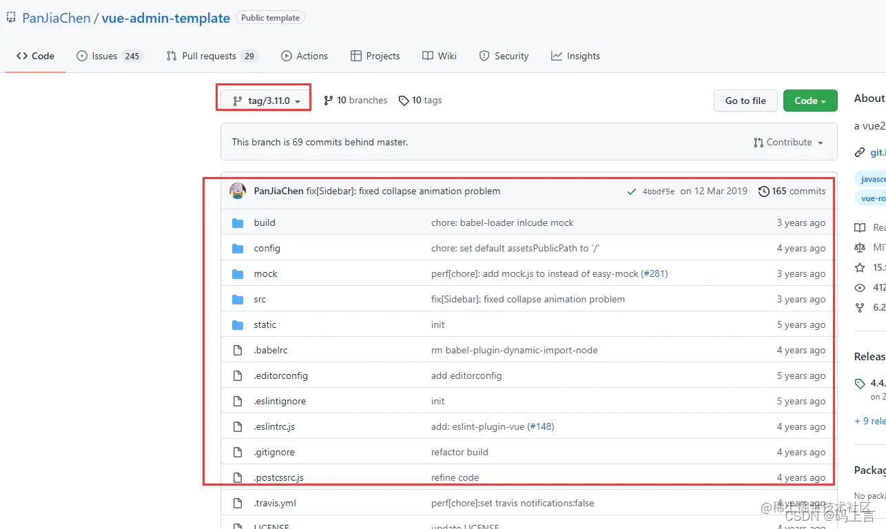Open the static folder
Image resolution: width=886 pixels, height=529 pixels.
[265, 324]
